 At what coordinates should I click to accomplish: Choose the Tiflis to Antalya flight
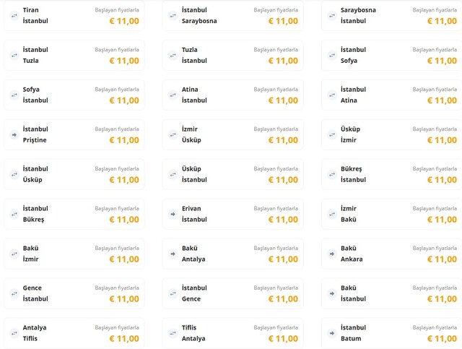pyautogui.click(x=232, y=333)
